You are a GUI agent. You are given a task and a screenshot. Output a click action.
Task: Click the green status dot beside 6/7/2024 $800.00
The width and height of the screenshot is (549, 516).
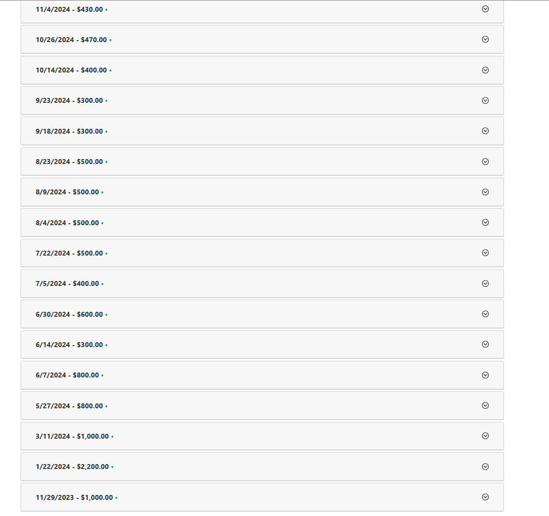[x=102, y=375]
